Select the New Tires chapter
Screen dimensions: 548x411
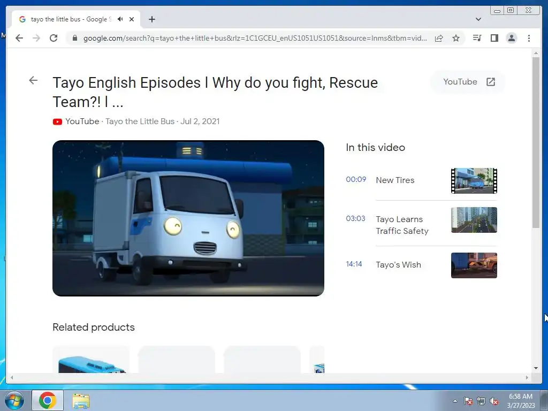click(x=395, y=180)
